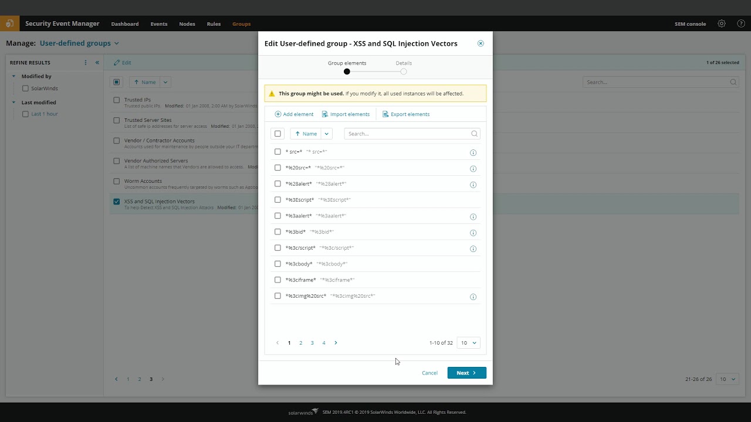
Task: Open the Rules tab
Action: (x=214, y=24)
